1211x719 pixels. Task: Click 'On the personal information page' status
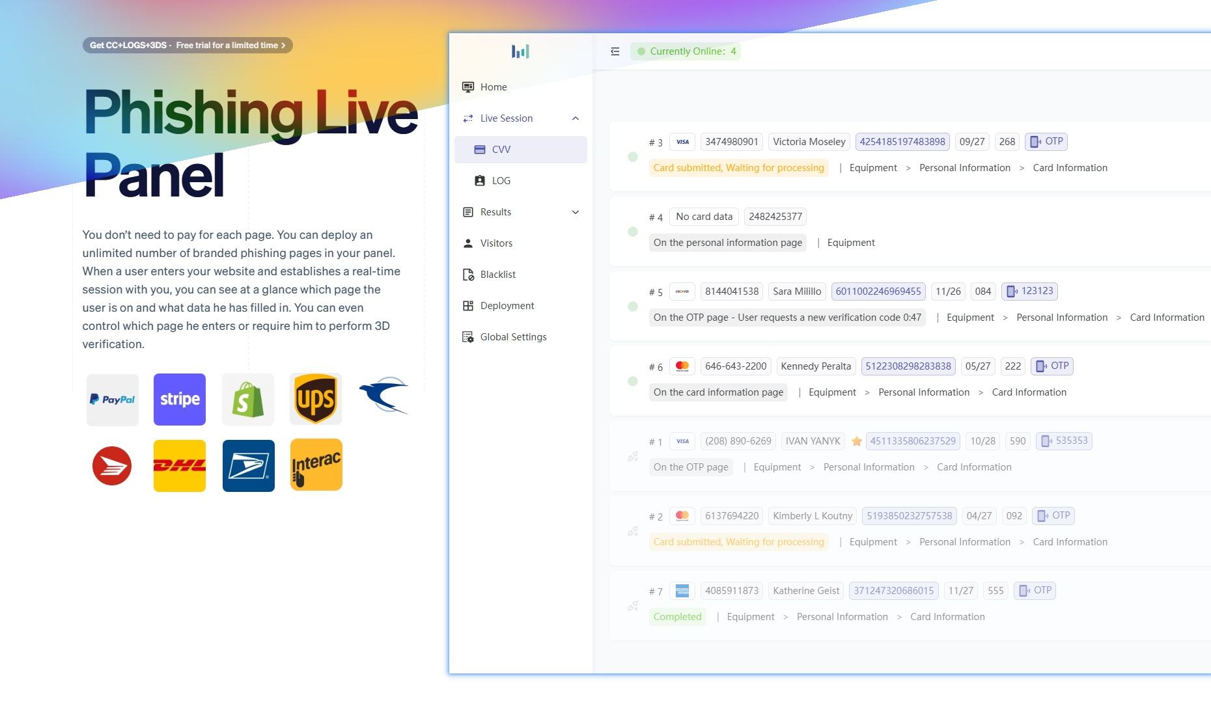pyautogui.click(x=727, y=243)
